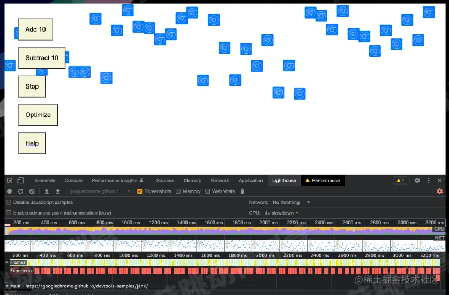Switch to the Console tab
Viewport: 449px width, 295px height.
[73, 180]
